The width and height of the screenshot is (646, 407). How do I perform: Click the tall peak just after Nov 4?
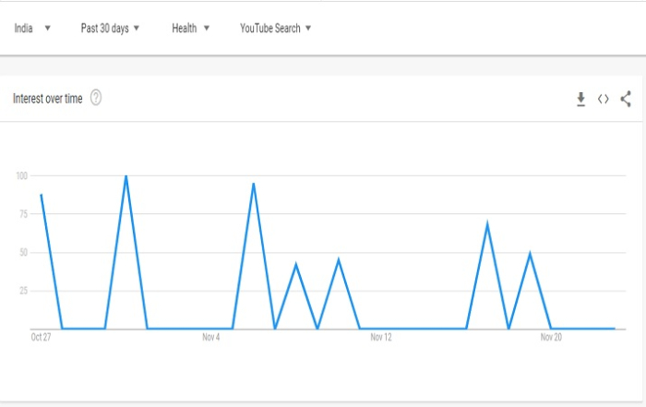point(253,184)
